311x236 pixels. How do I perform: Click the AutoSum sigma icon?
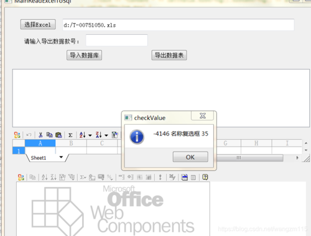70,135
